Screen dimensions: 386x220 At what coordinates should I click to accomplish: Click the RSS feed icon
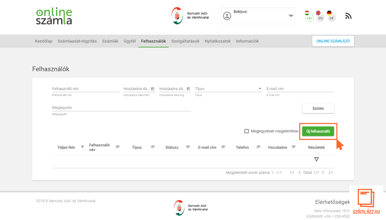348,16
